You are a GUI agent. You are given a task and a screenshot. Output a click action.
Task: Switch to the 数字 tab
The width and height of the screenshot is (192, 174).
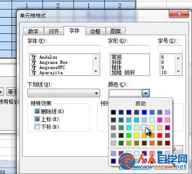tap(33, 31)
